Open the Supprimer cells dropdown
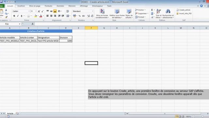Image resolution: width=209 pixels, height=118 pixels. (x=141, y=13)
